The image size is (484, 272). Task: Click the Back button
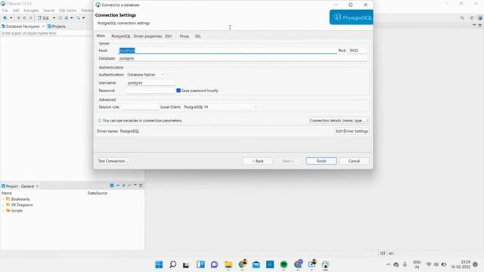click(x=258, y=161)
